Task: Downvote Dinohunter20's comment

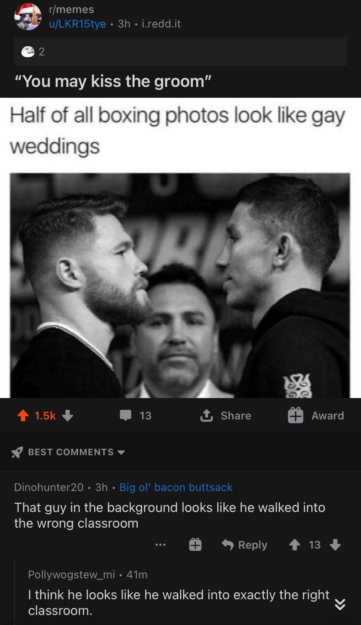Action: [x=335, y=545]
